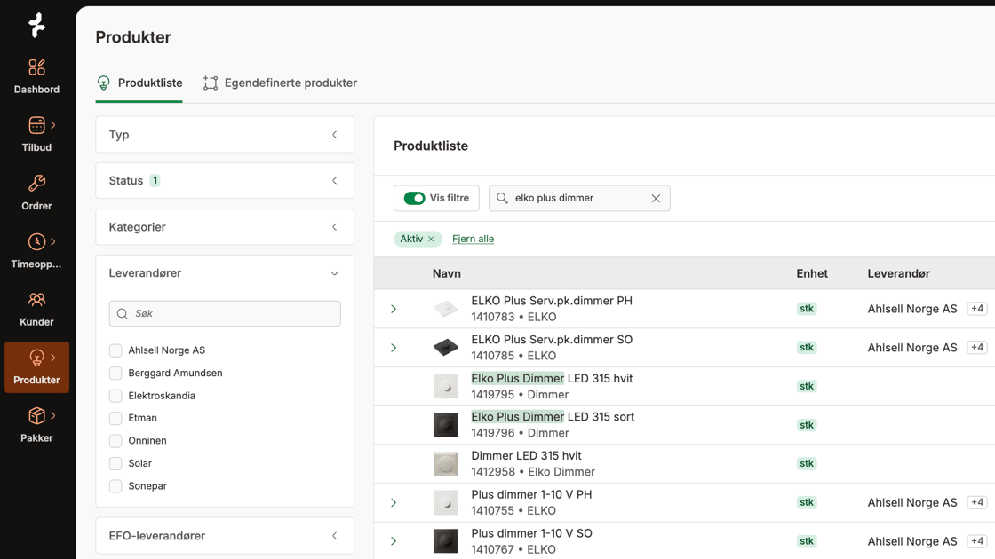Open thumbnail of Elko Plus Dimmer LED 315 hvit
Screen dimensions: 995x559
click(x=445, y=387)
